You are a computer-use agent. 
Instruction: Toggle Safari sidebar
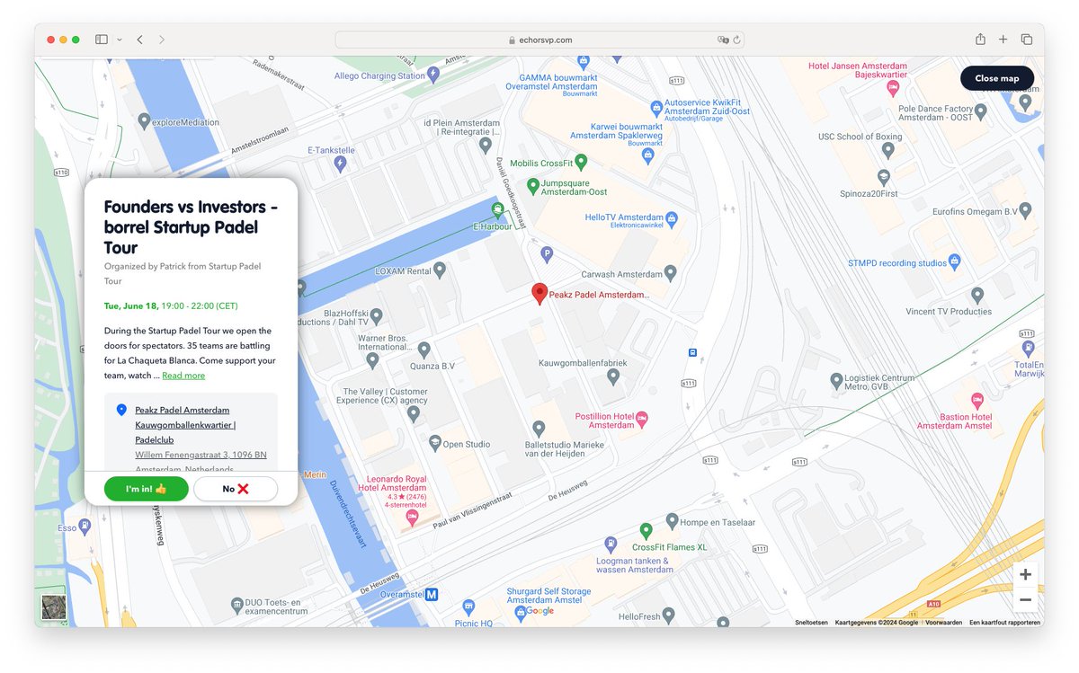pyautogui.click(x=102, y=40)
